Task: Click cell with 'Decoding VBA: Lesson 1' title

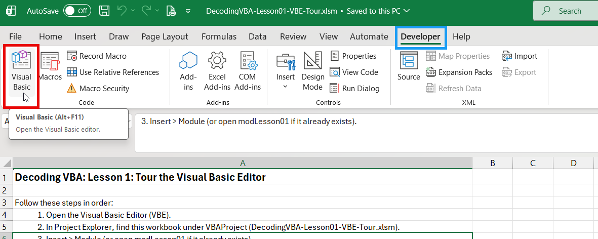Action: point(243,177)
